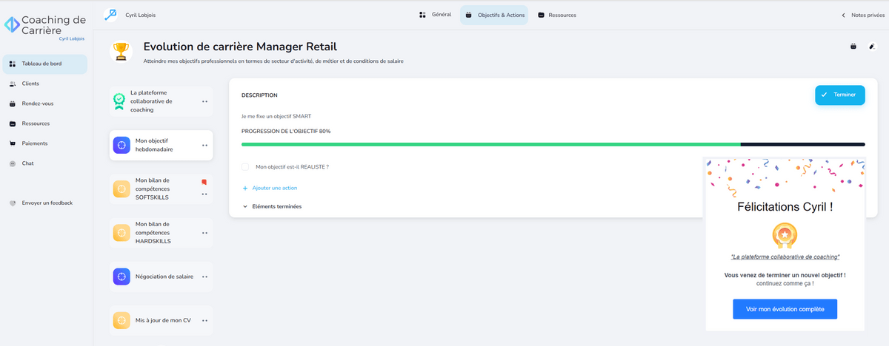Image resolution: width=889 pixels, height=346 pixels.
Task: Open options menu for SOFTSKILLS objective
Action: [204, 194]
